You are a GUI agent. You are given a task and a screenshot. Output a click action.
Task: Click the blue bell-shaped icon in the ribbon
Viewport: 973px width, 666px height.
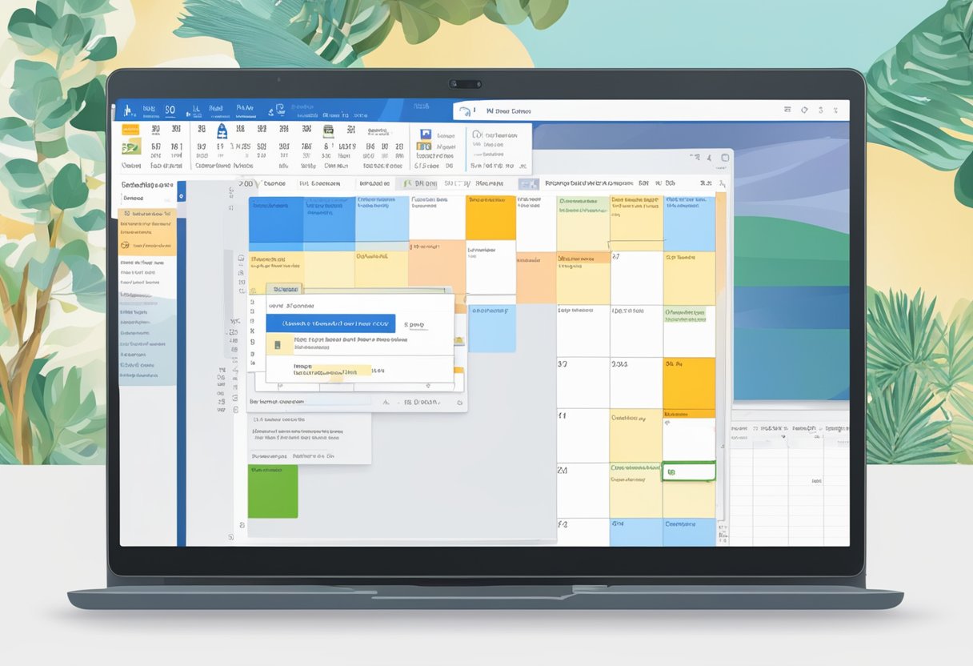(222, 130)
